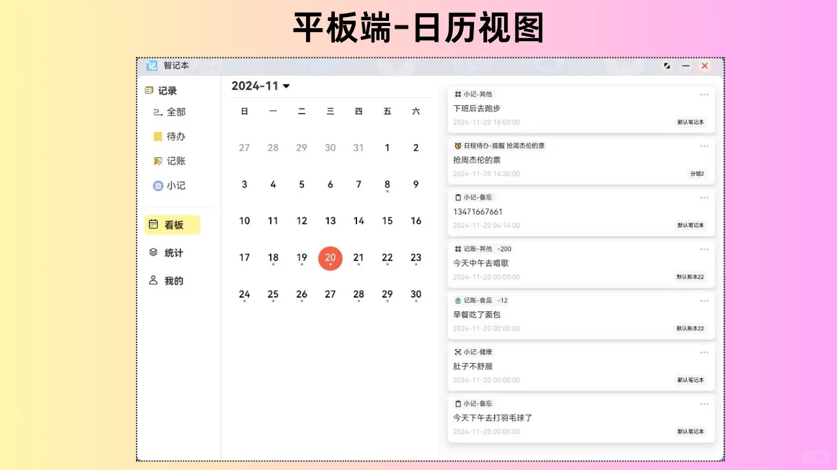Image resolution: width=837 pixels, height=470 pixels.
Task: Select November 20 highlighted date
Action: coord(330,258)
